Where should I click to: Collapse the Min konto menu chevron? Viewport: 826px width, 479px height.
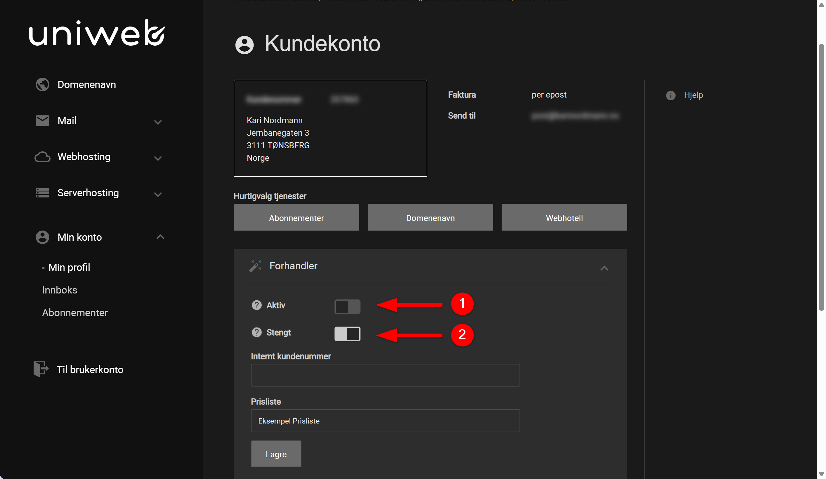coord(160,237)
